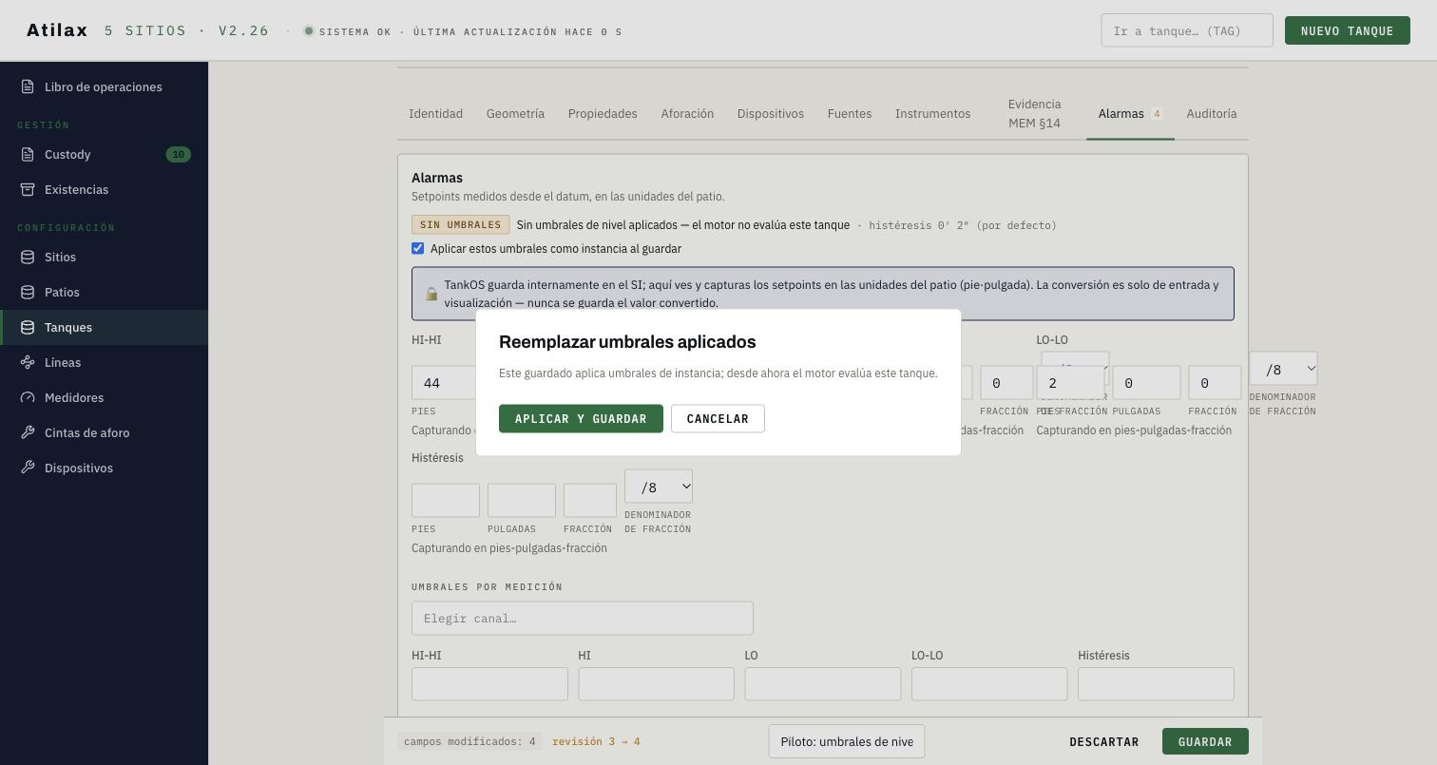The height and width of the screenshot is (765, 1437).
Task: Click the sidebar Dispositivos wrench icon
Action: point(28,468)
